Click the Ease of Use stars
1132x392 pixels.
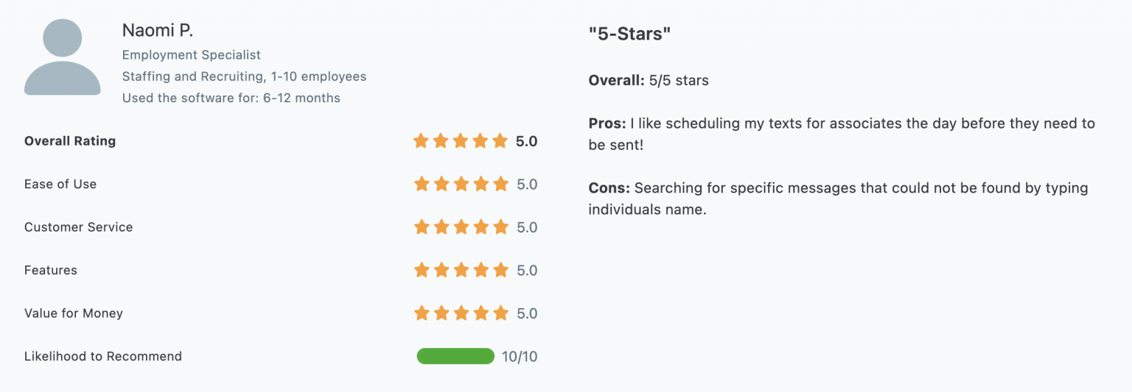[461, 184]
